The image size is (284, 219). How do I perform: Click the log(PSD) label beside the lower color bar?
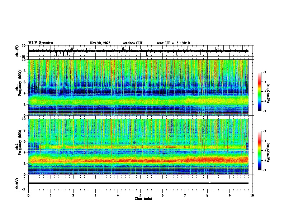coord(269,152)
